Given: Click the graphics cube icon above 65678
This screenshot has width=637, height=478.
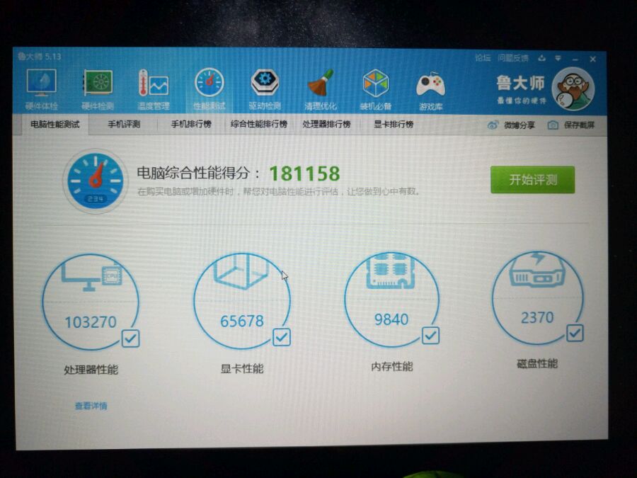Looking at the screenshot, I should pos(241,271).
